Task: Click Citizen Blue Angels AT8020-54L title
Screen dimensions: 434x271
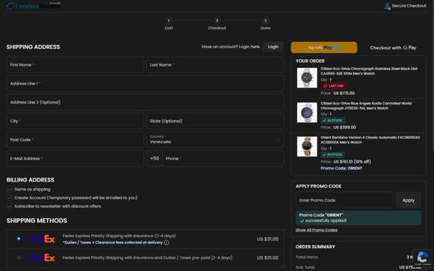Action: pos(366,106)
